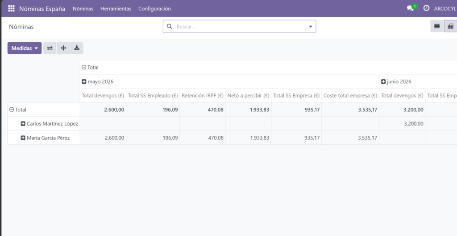Click Total row cell 3.535,17
Viewport: 457px width, 236px height.
350,110
